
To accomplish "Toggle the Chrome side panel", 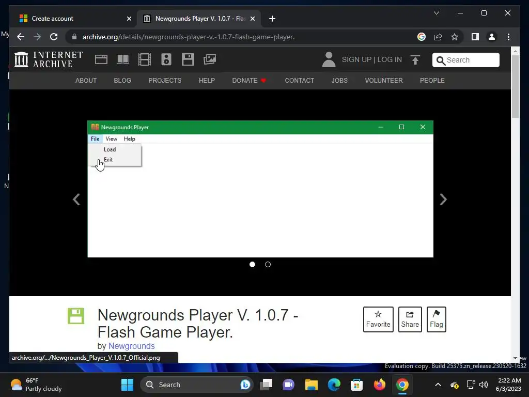I will 475,37.
